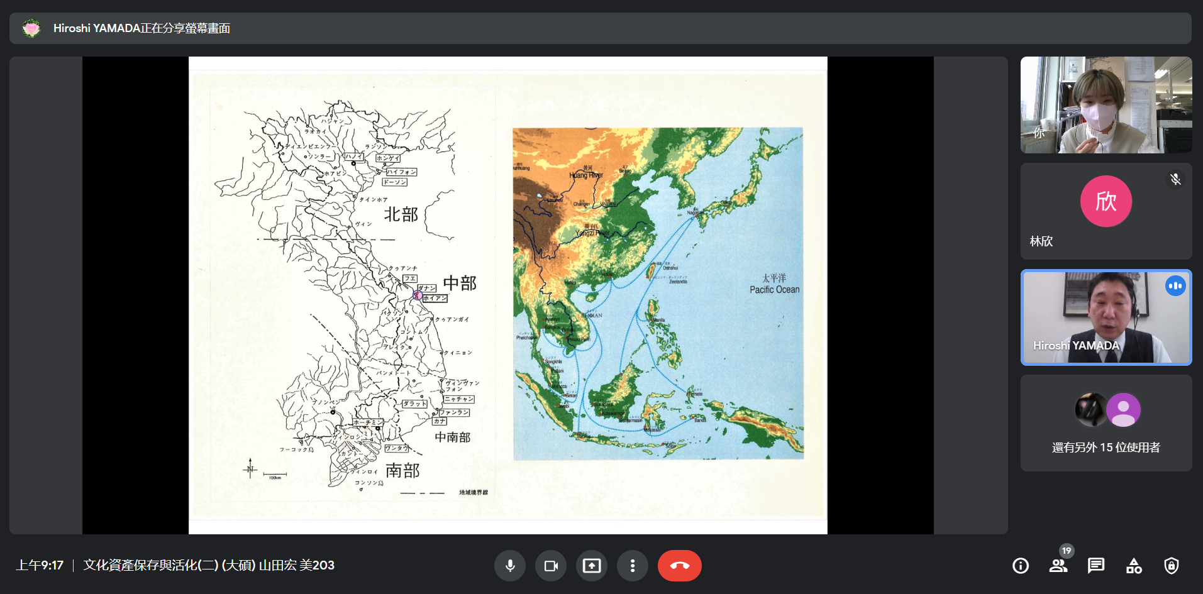Click the present screen button
The width and height of the screenshot is (1203, 594).
tap(592, 566)
